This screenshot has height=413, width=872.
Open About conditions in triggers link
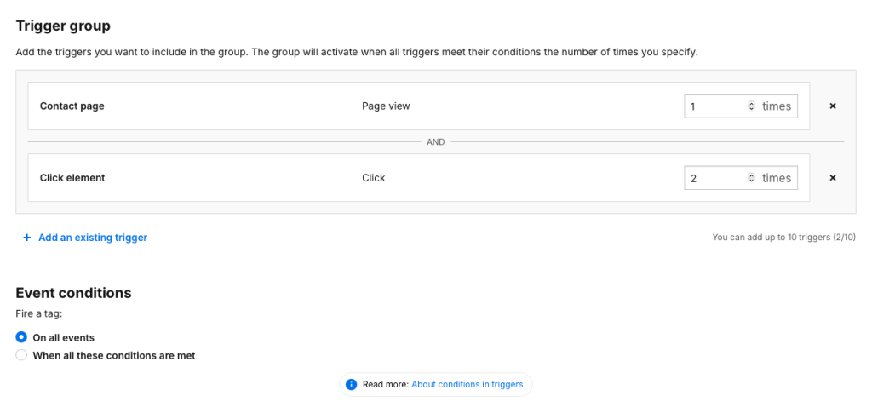(468, 384)
